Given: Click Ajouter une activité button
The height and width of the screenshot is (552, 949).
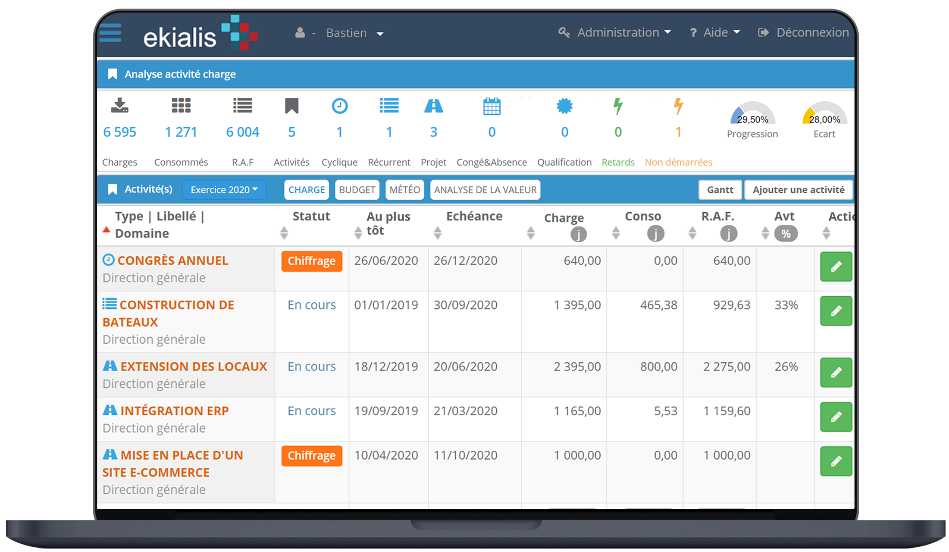Looking at the screenshot, I should click(x=799, y=190).
